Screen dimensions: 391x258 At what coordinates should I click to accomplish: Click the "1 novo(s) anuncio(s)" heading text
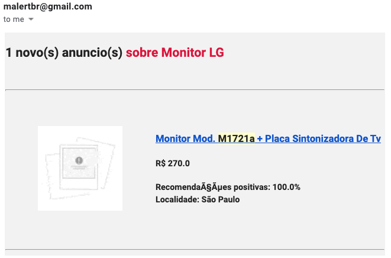[x=64, y=53]
